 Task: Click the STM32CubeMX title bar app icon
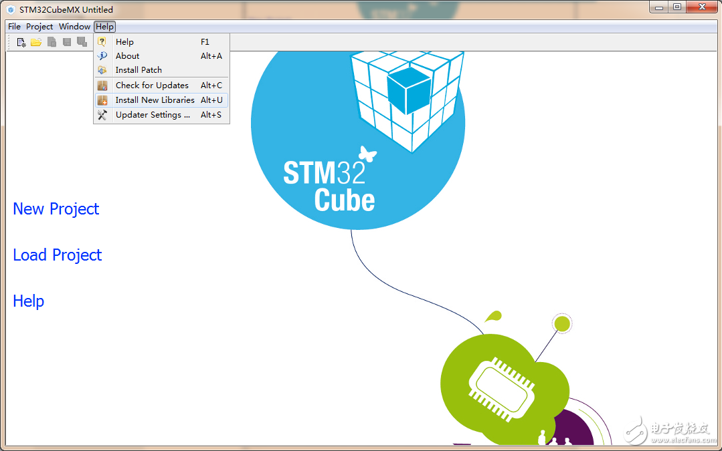[11, 9]
